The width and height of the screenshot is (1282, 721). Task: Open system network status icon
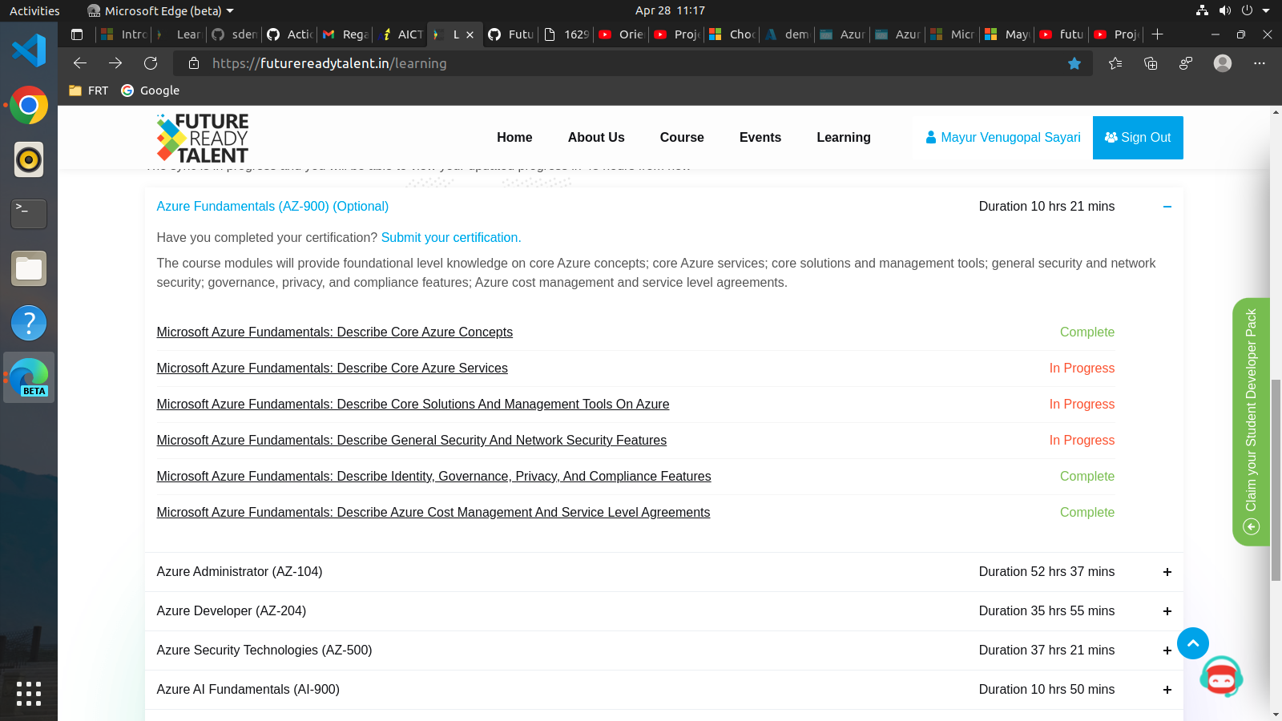pos(1202,10)
